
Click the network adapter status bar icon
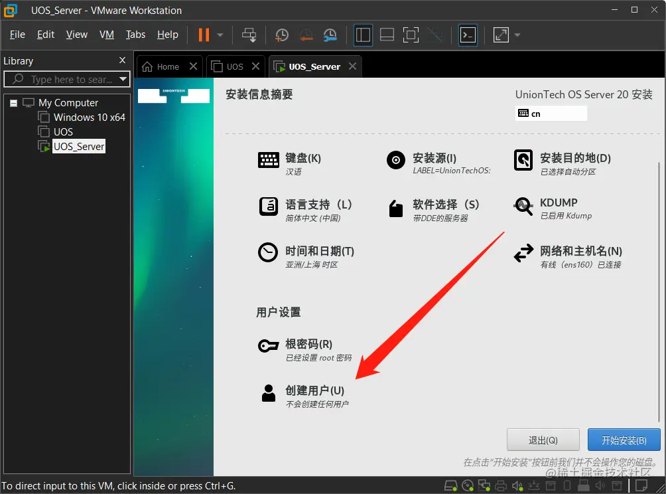(484, 485)
